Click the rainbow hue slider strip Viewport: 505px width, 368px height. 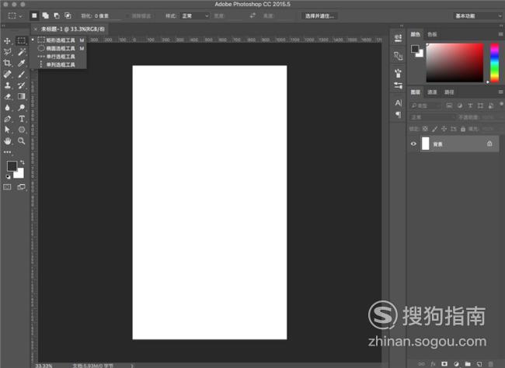point(495,62)
